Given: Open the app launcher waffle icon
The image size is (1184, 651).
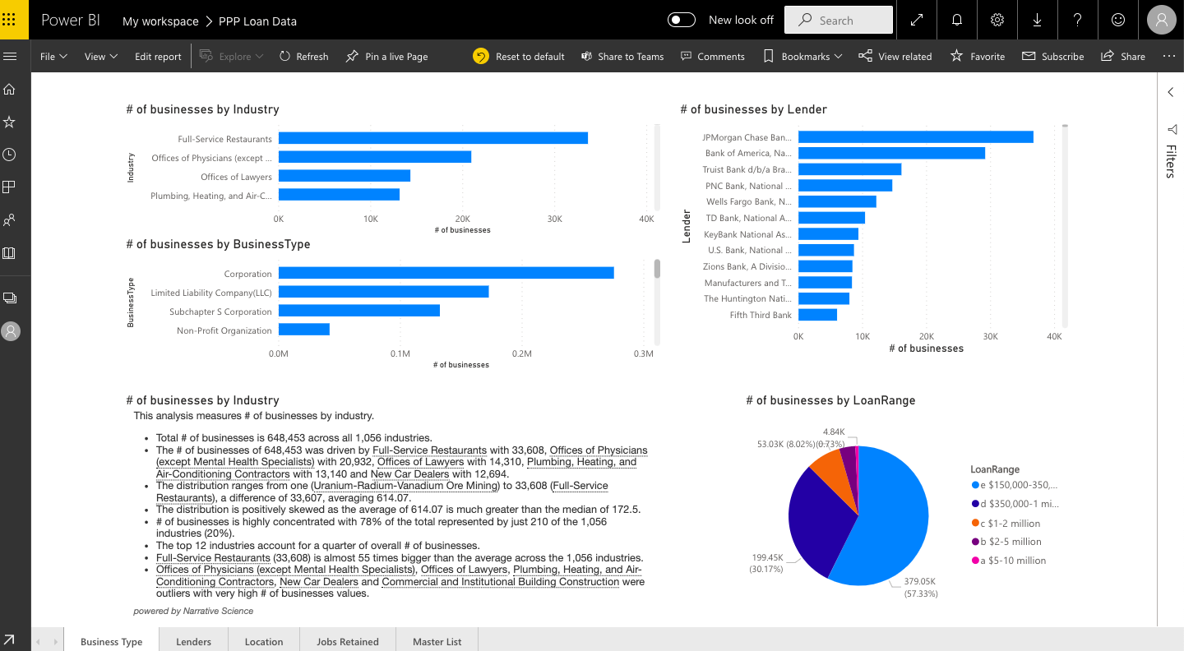Looking at the screenshot, I should pos(10,20).
